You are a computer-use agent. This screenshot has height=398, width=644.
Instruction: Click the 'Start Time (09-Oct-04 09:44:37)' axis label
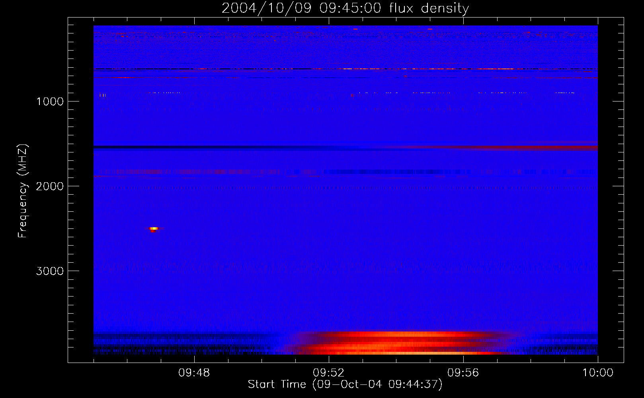point(345,384)
